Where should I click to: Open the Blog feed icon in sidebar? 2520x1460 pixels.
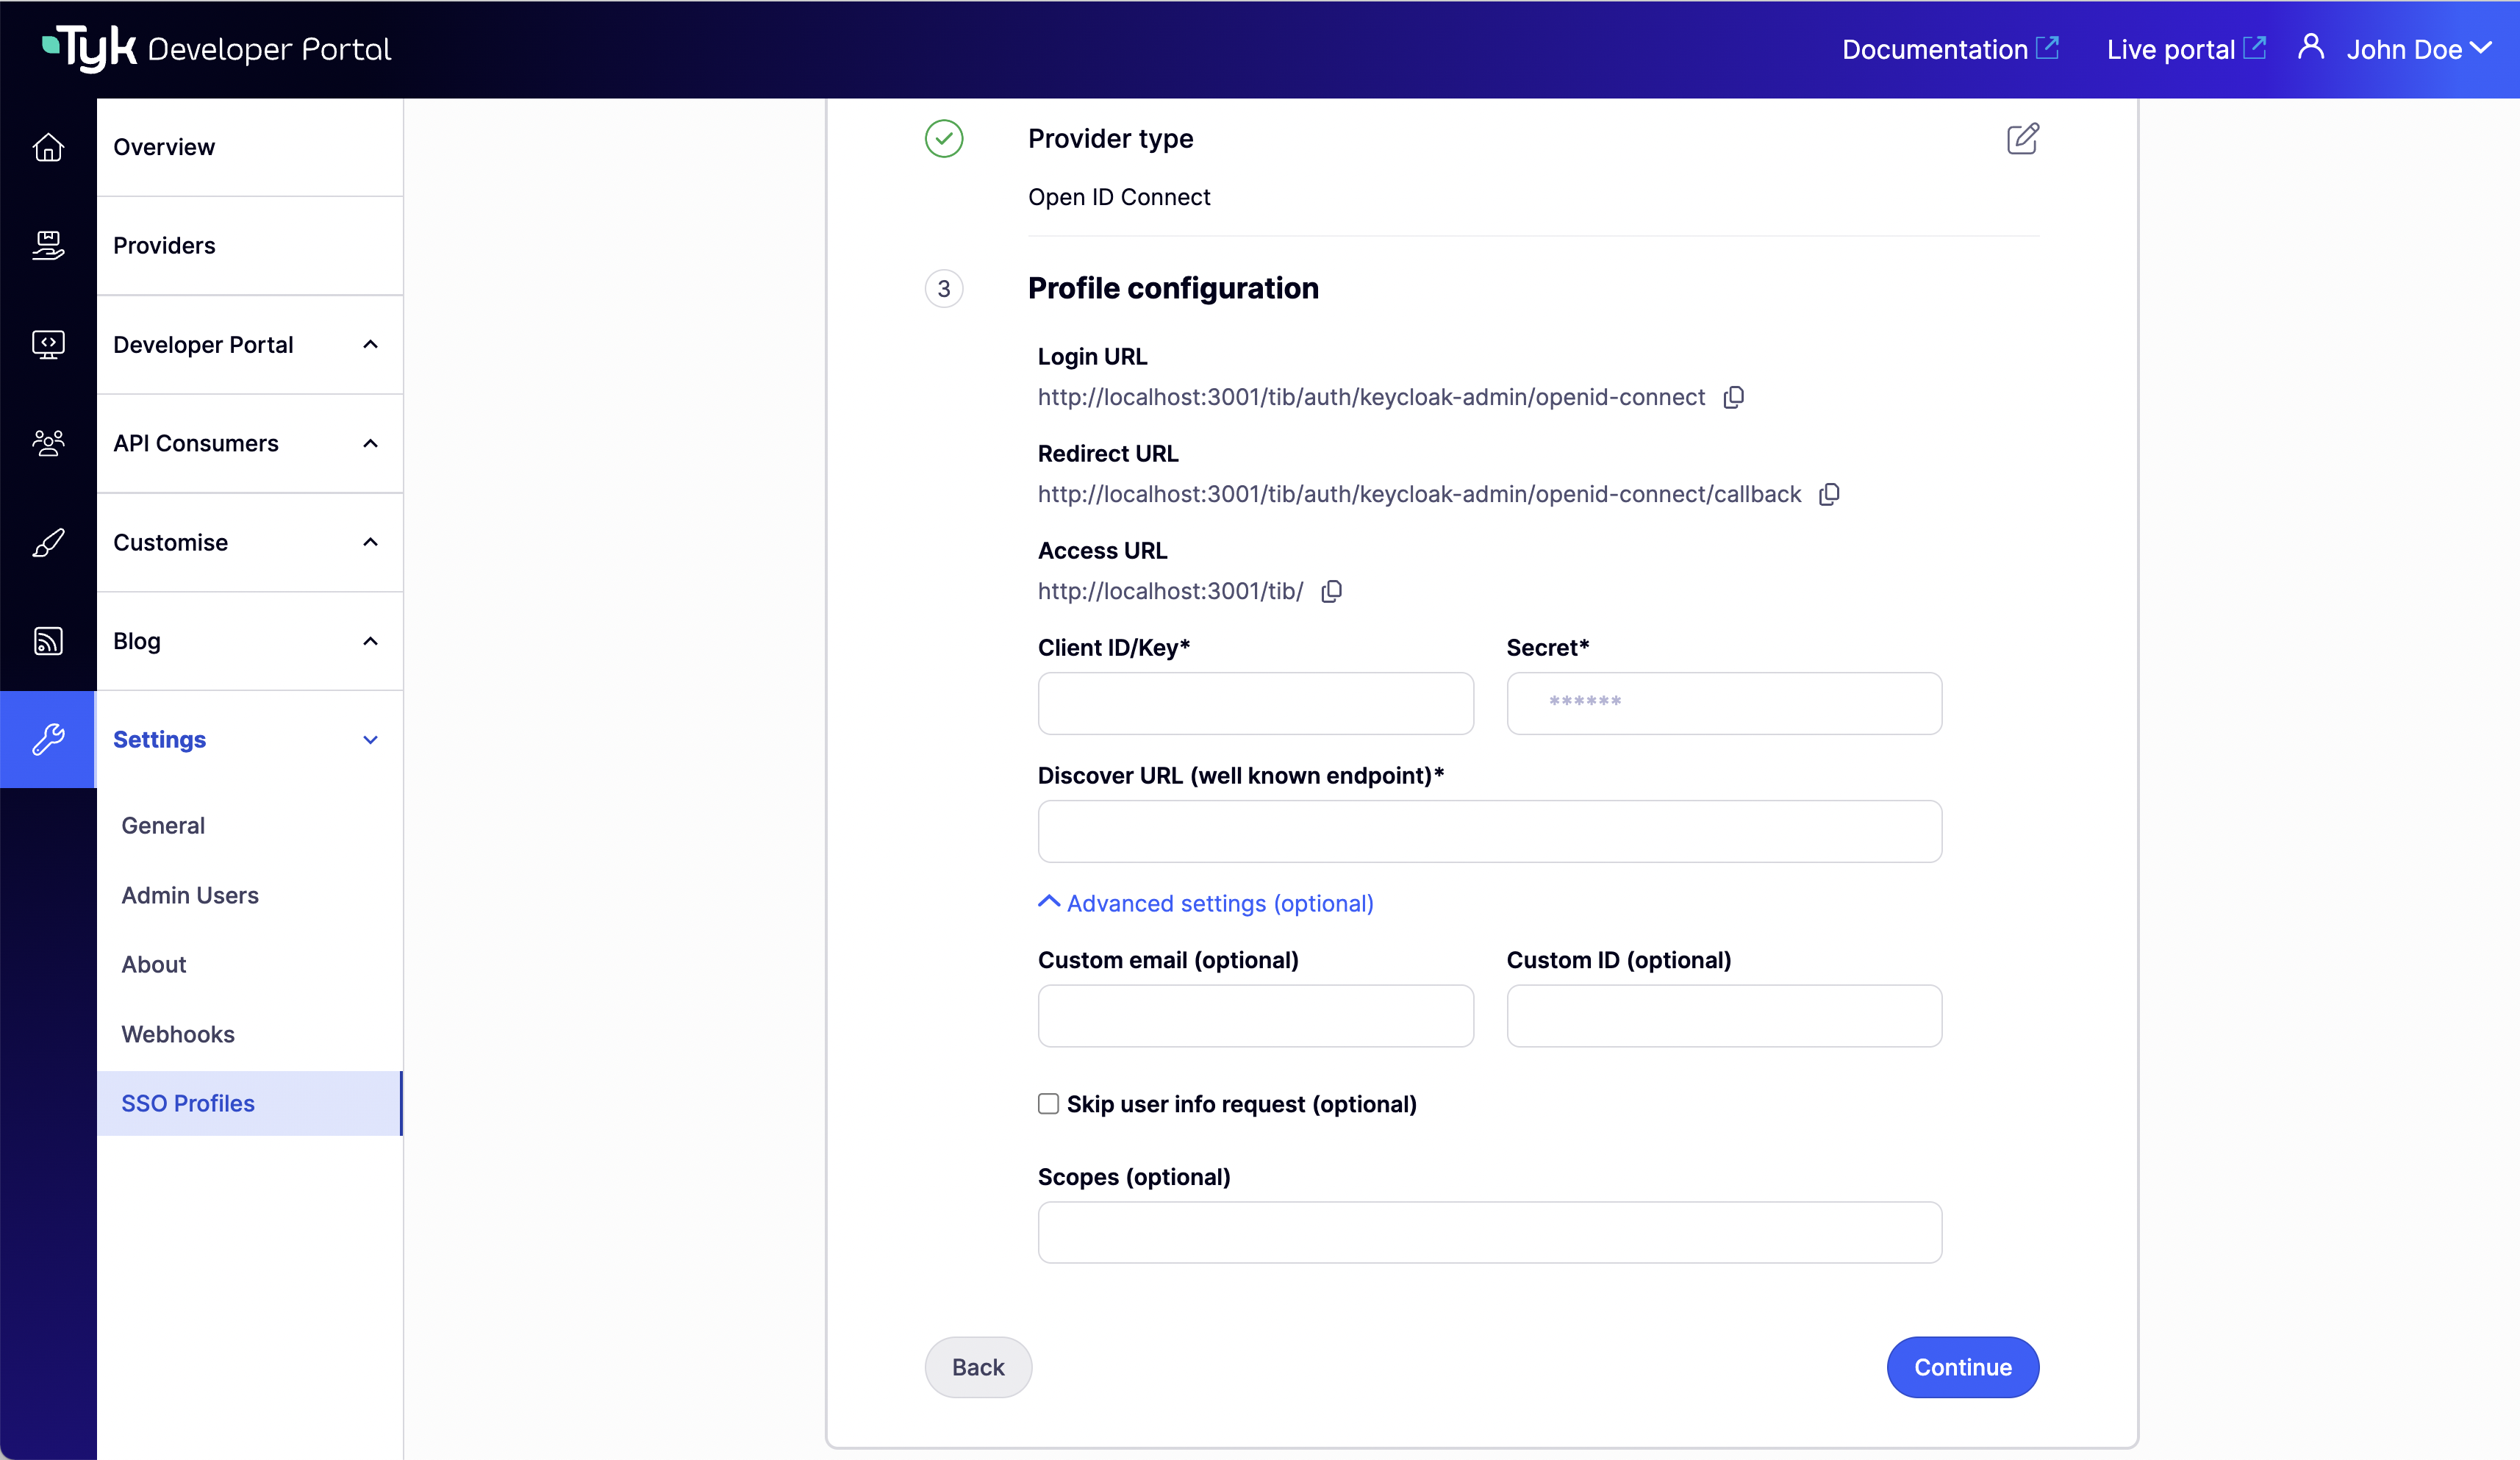point(47,640)
